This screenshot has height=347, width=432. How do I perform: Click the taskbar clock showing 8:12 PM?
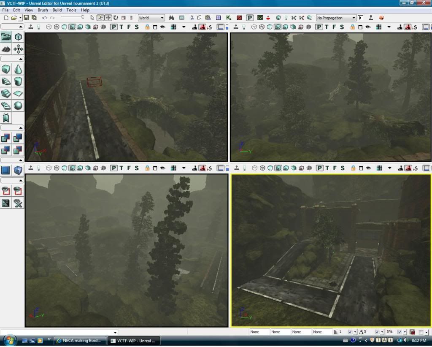419,341
